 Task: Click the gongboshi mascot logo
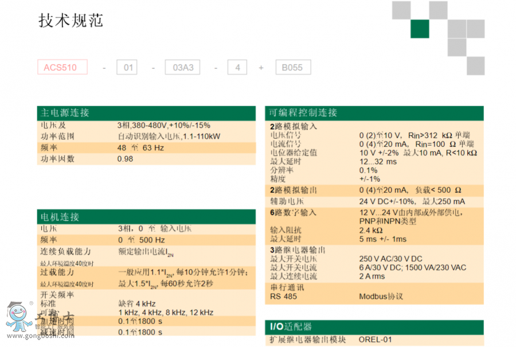click(x=16, y=317)
